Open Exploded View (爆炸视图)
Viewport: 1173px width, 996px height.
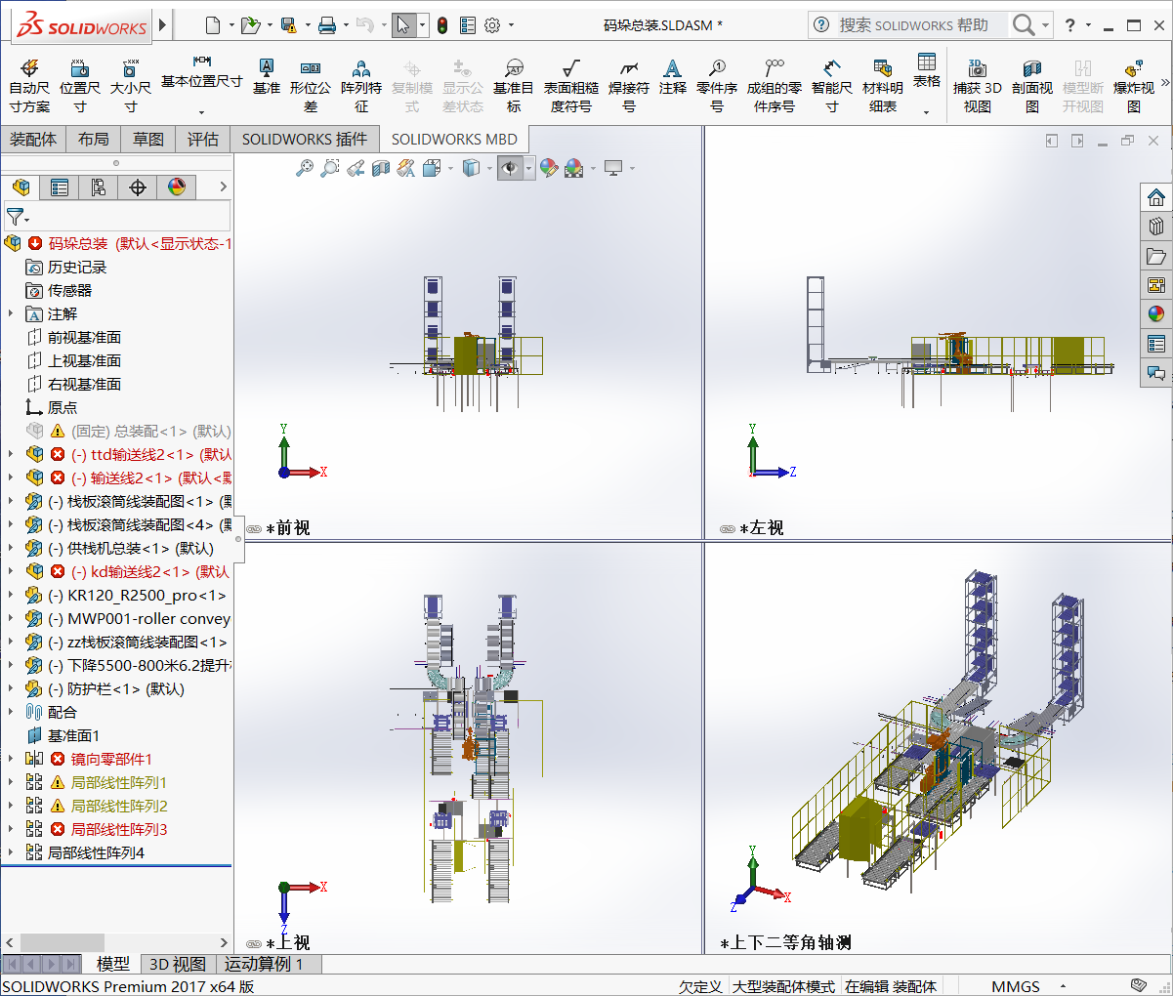(1134, 85)
